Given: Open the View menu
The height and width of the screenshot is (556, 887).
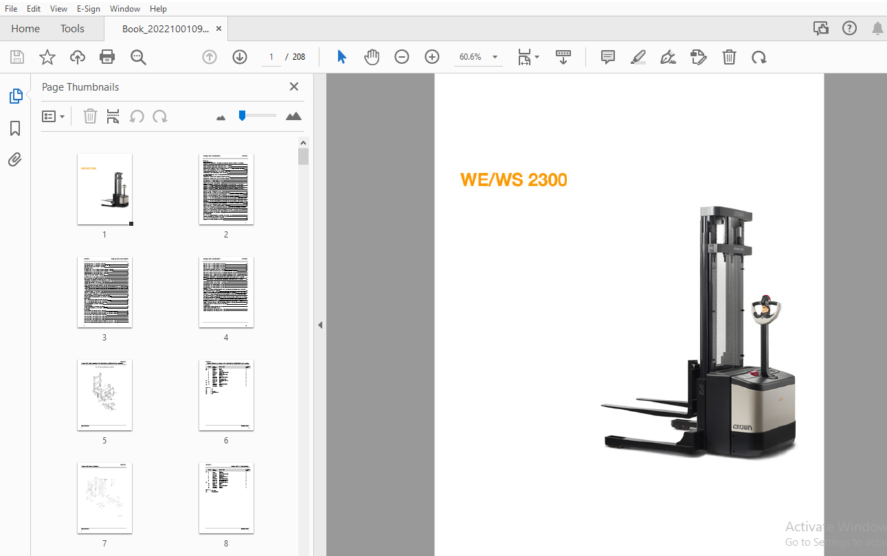Looking at the screenshot, I should pos(59,9).
